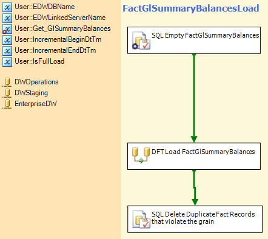The image size is (268, 239).
Task: Select the SQL Empty FactGlSummaryBalances task box
Action: coord(194,40)
